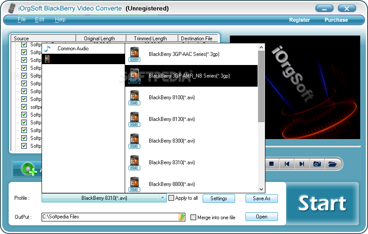Image resolution: width=368 pixels, height=234 pixels.
Task: Click the BlackBerry 8310 AVI profile icon
Action: coord(135,162)
